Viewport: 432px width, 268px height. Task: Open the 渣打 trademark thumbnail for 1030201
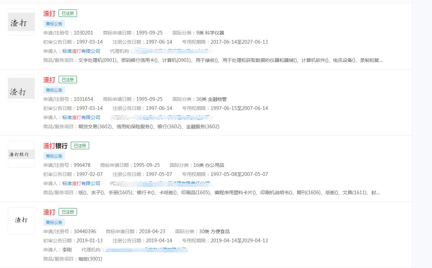coord(21,22)
